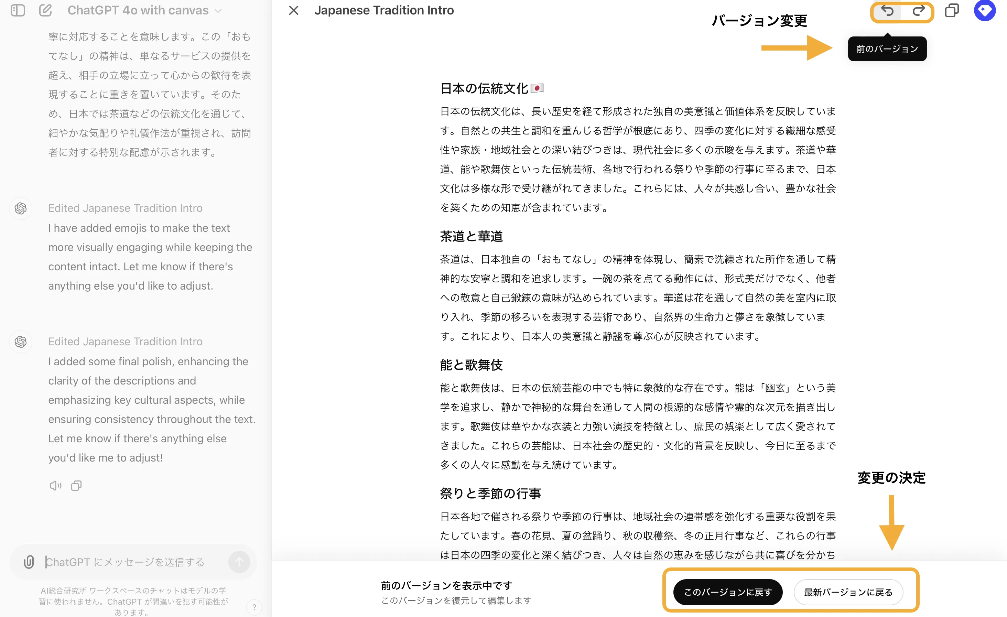Viewport: 1007px width, 617px height.
Task: Click the AI総合研究所 workspace disclaimer text
Action: tap(133, 601)
